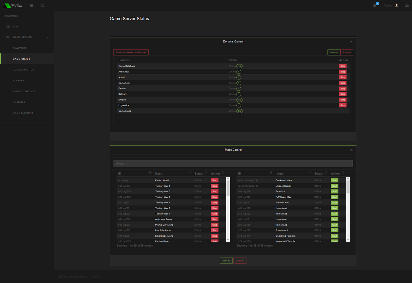Sort left maps table by Name icon
This screenshot has width=412, height=283.
[190, 172]
